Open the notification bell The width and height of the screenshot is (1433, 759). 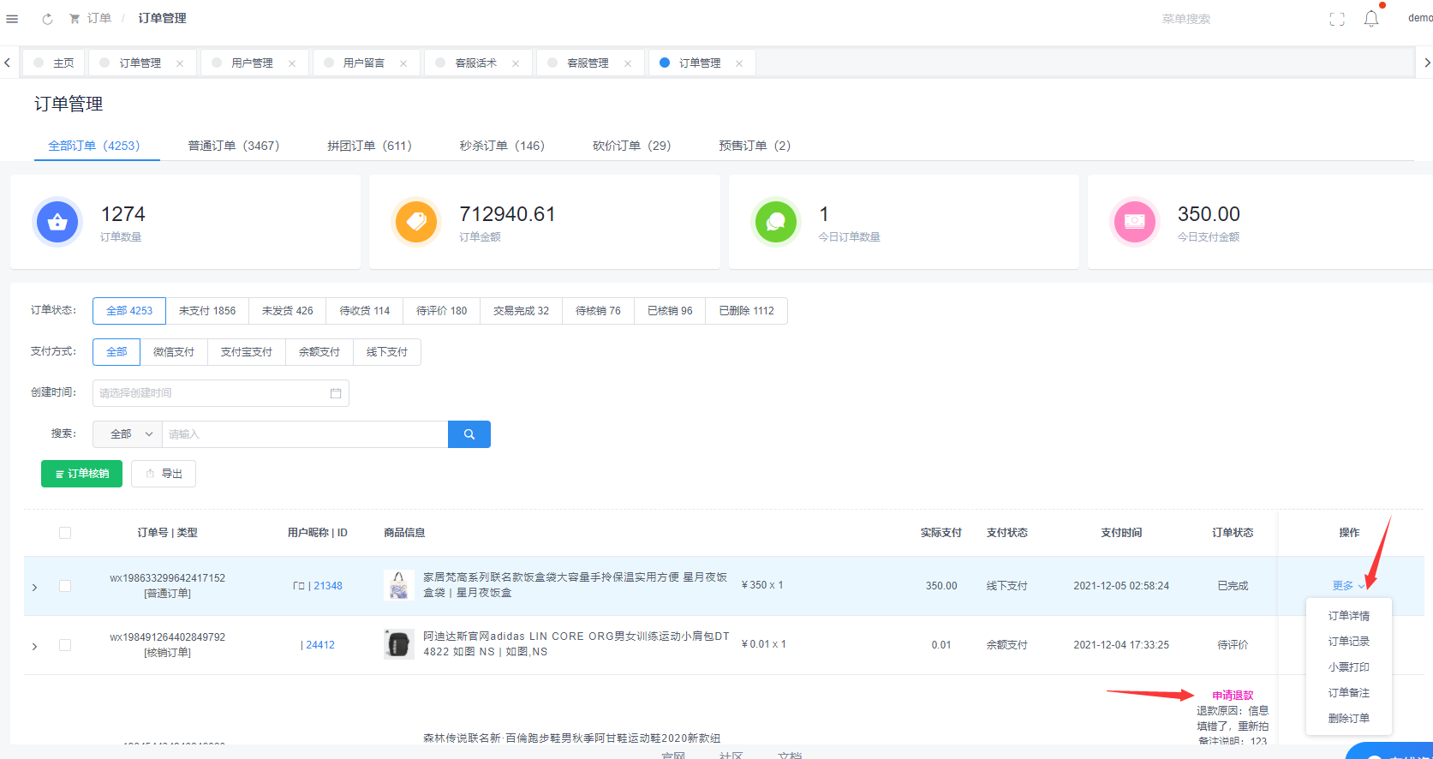point(1371,19)
